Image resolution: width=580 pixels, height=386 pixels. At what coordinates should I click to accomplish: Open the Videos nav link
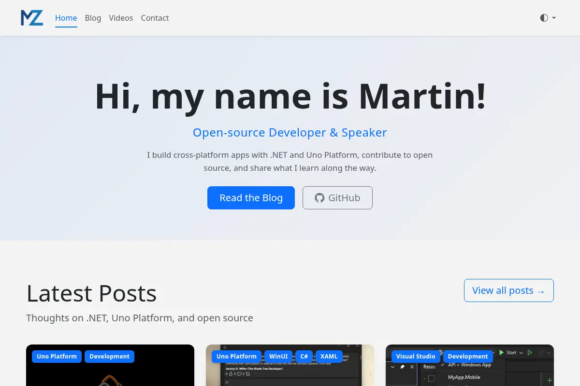121,18
